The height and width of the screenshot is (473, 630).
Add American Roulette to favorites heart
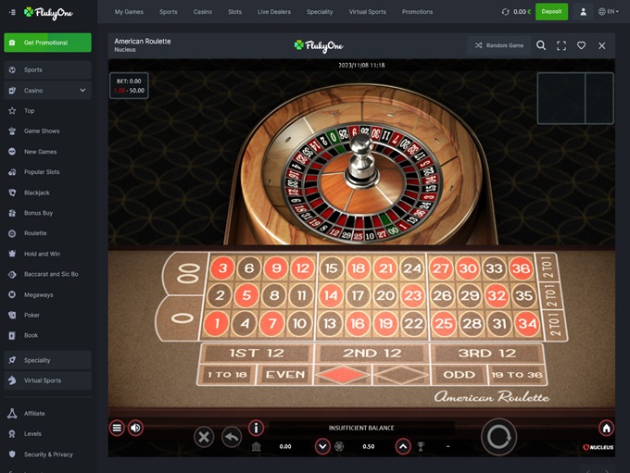tap(582, 45)
